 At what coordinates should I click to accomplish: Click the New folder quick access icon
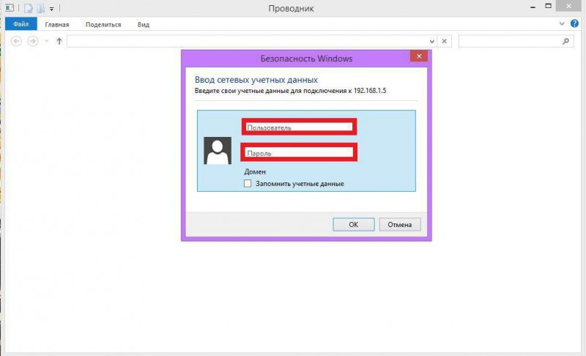tap(41, 8)
